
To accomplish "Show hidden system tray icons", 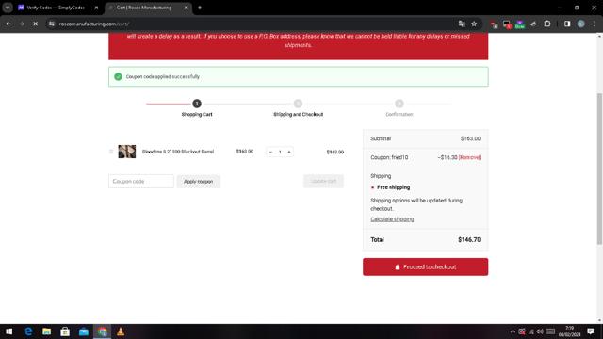I will coord(513,331).
